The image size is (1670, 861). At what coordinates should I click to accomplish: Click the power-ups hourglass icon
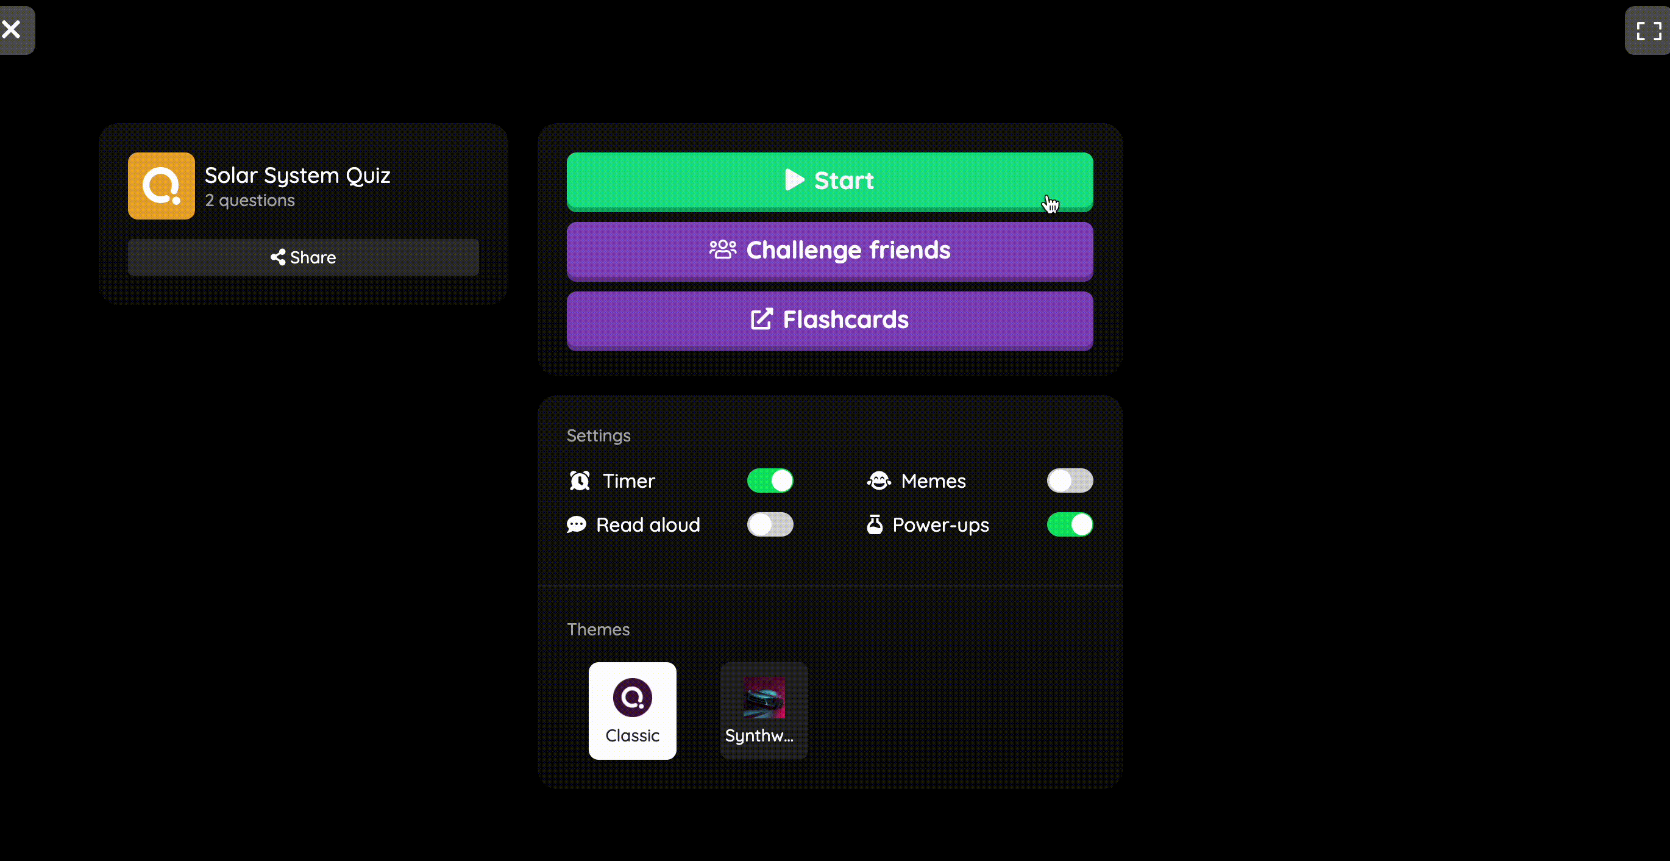tap(876, 524)
